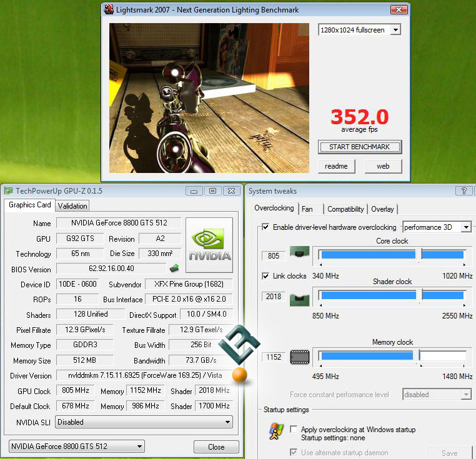Switch to the Validation tab
476x459 pixels.
(x=72, y=206)
